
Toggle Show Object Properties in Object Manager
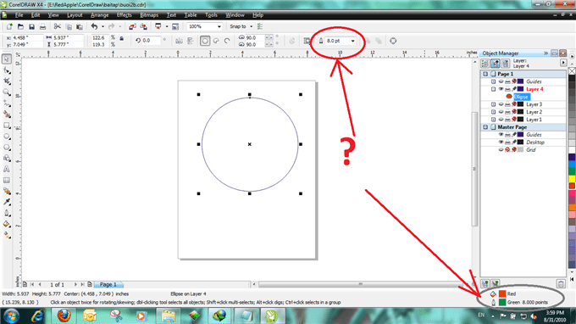pos(485,64)
